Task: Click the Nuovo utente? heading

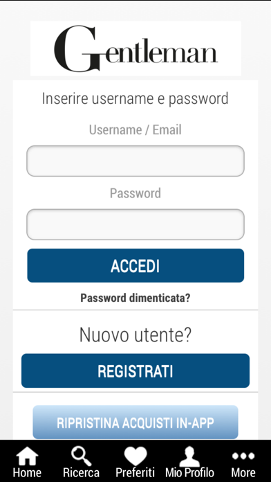Action: coord(135,334)
